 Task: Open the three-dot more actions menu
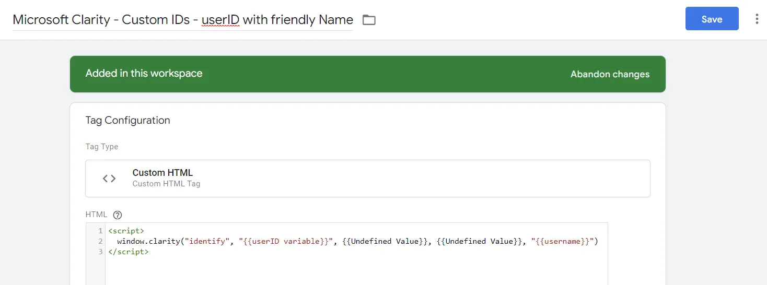click(x=757, y=19)
